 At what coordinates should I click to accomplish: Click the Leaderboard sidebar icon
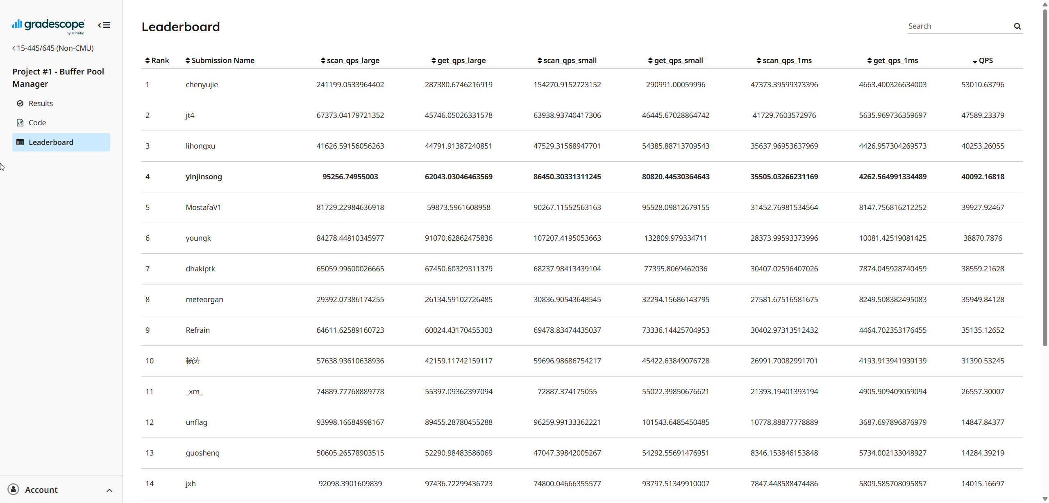point(20,142)
